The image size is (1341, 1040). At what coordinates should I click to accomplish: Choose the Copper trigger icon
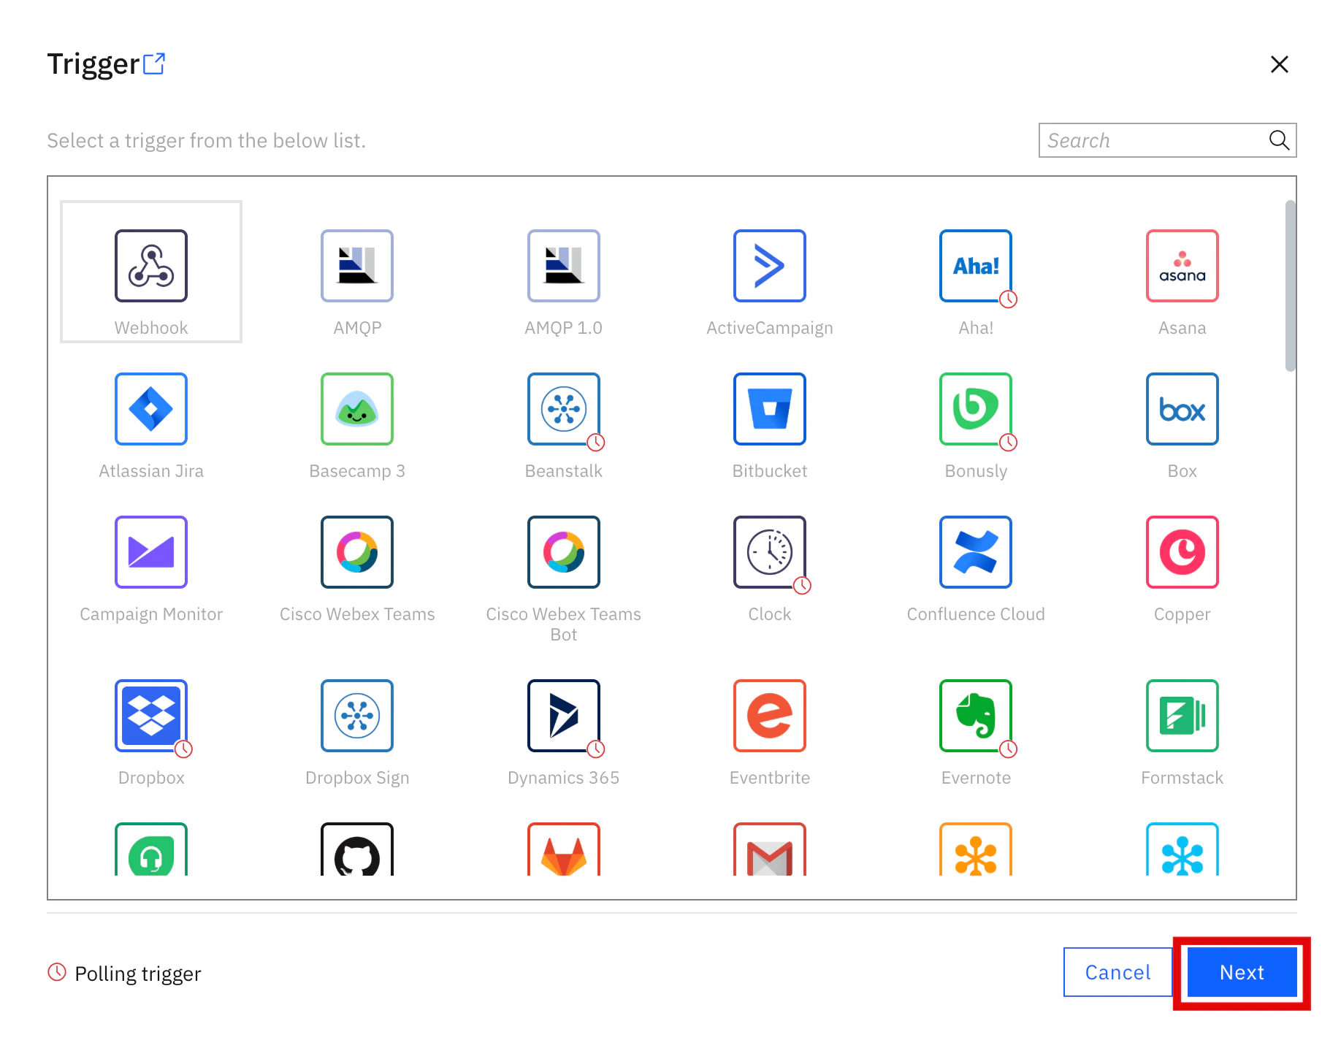1183,552
